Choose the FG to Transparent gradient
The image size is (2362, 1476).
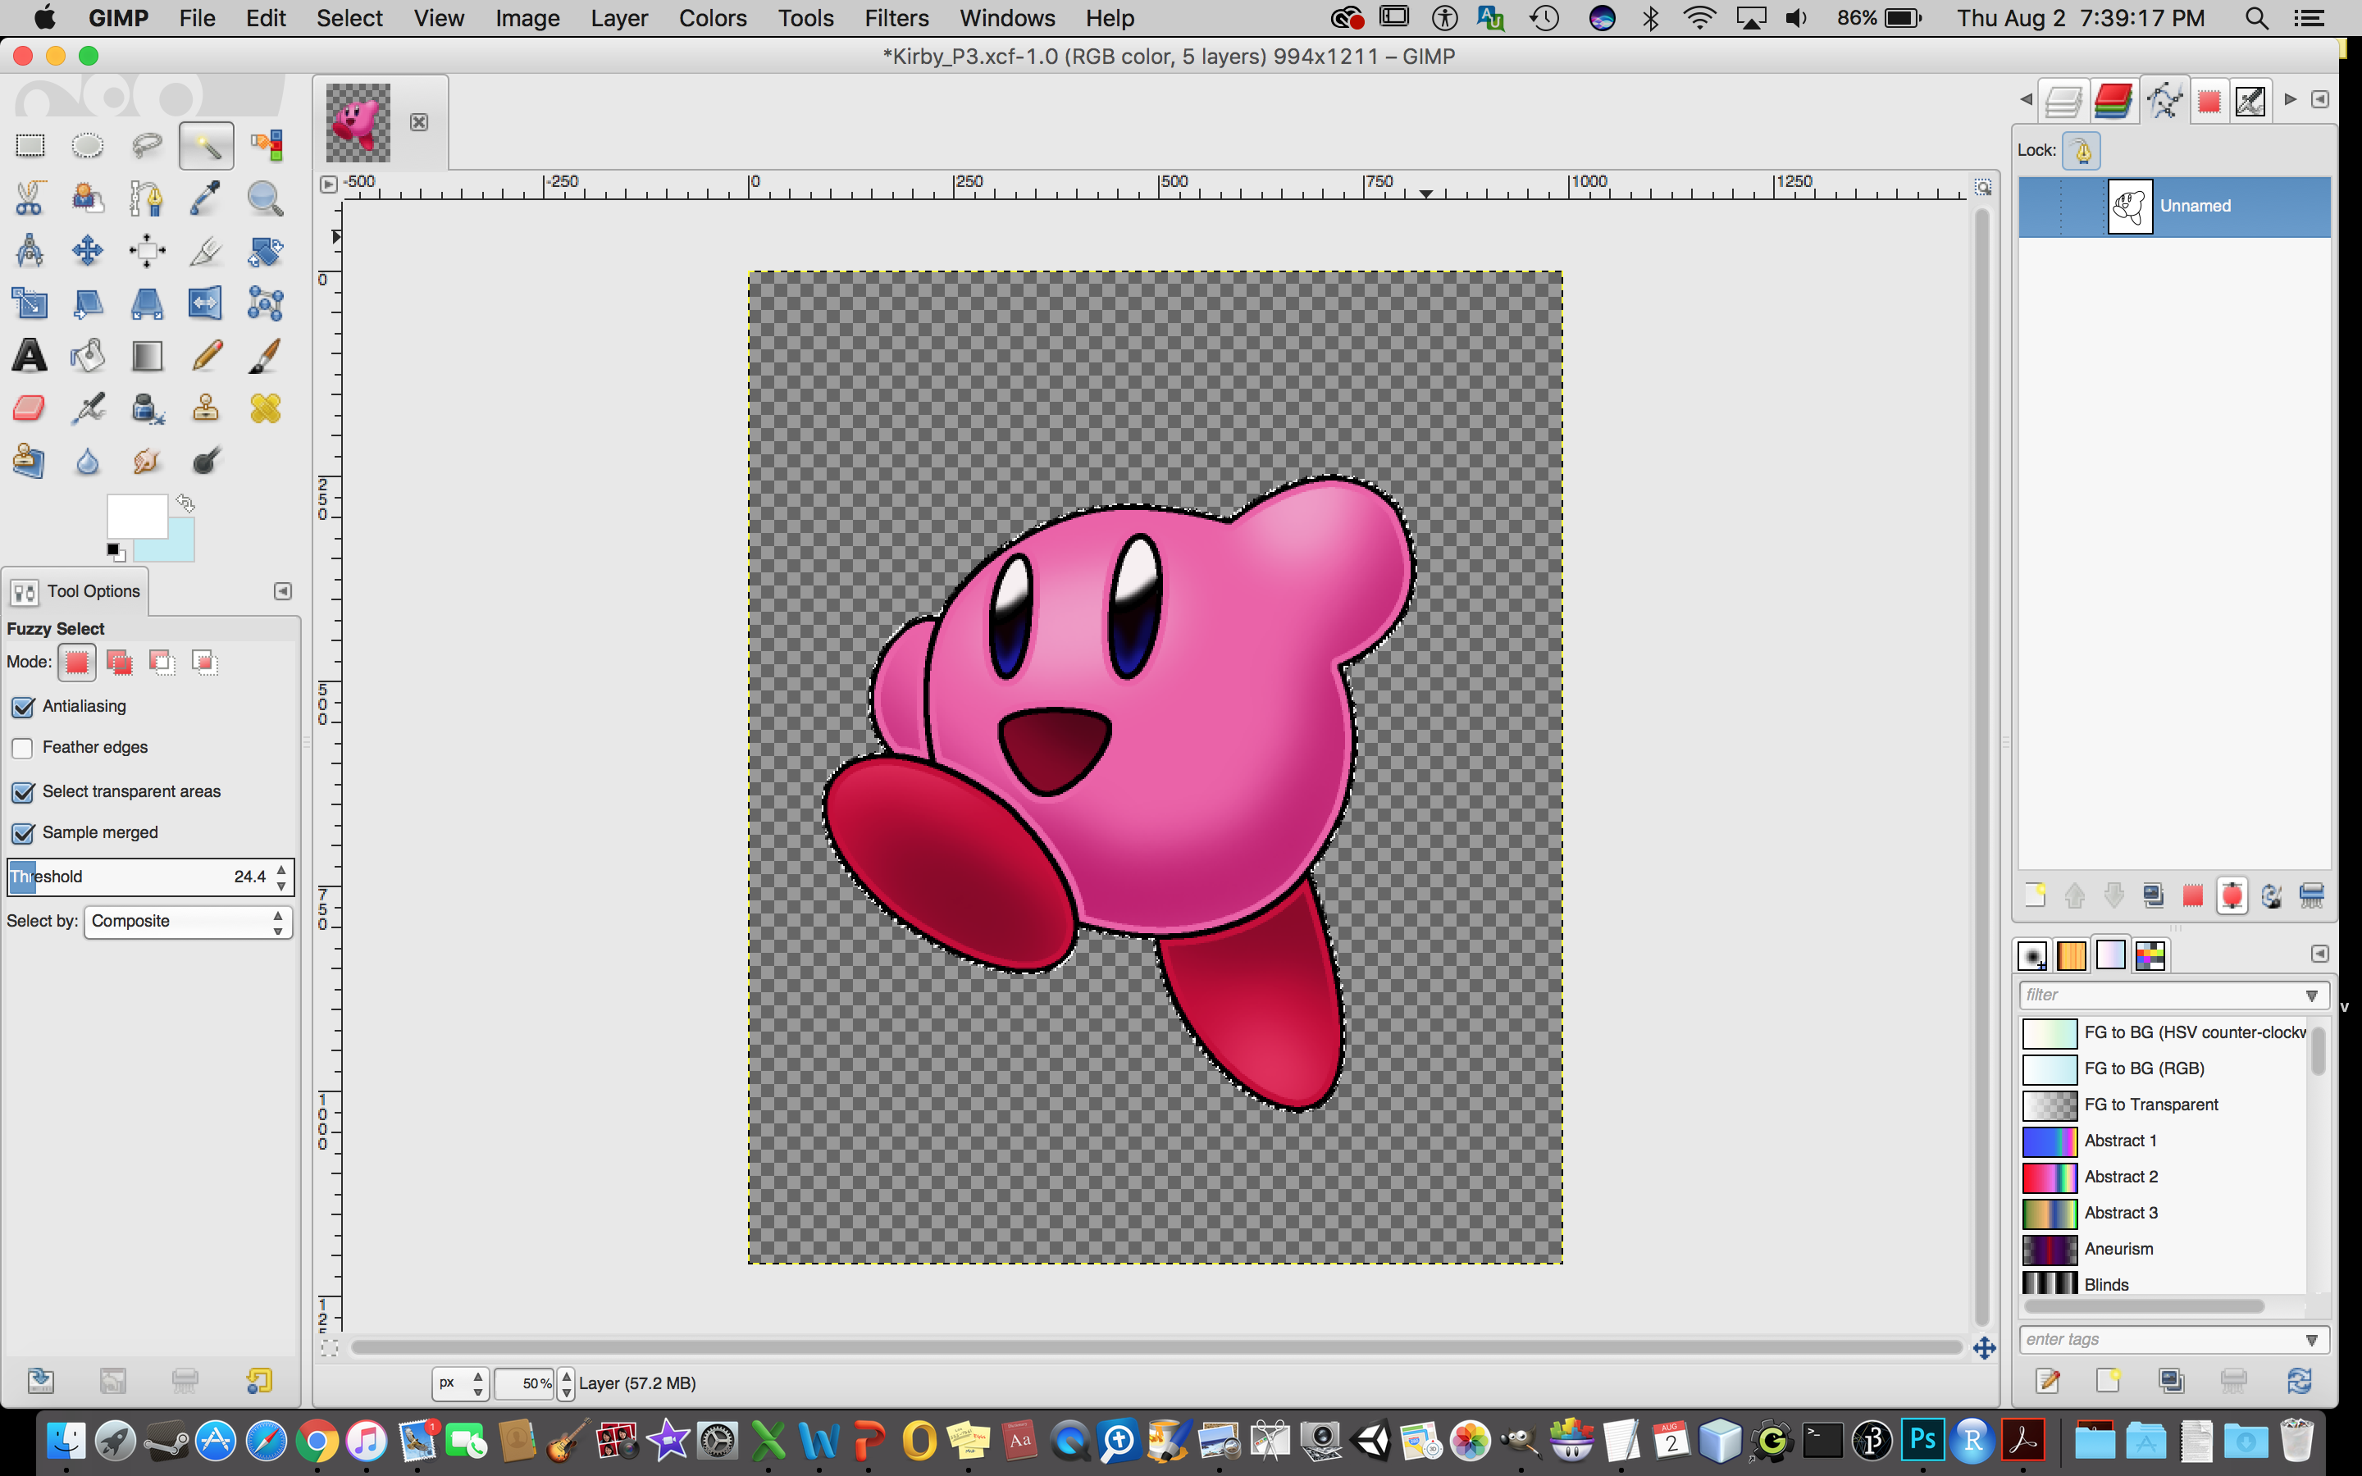(x=2165, y=1105)
